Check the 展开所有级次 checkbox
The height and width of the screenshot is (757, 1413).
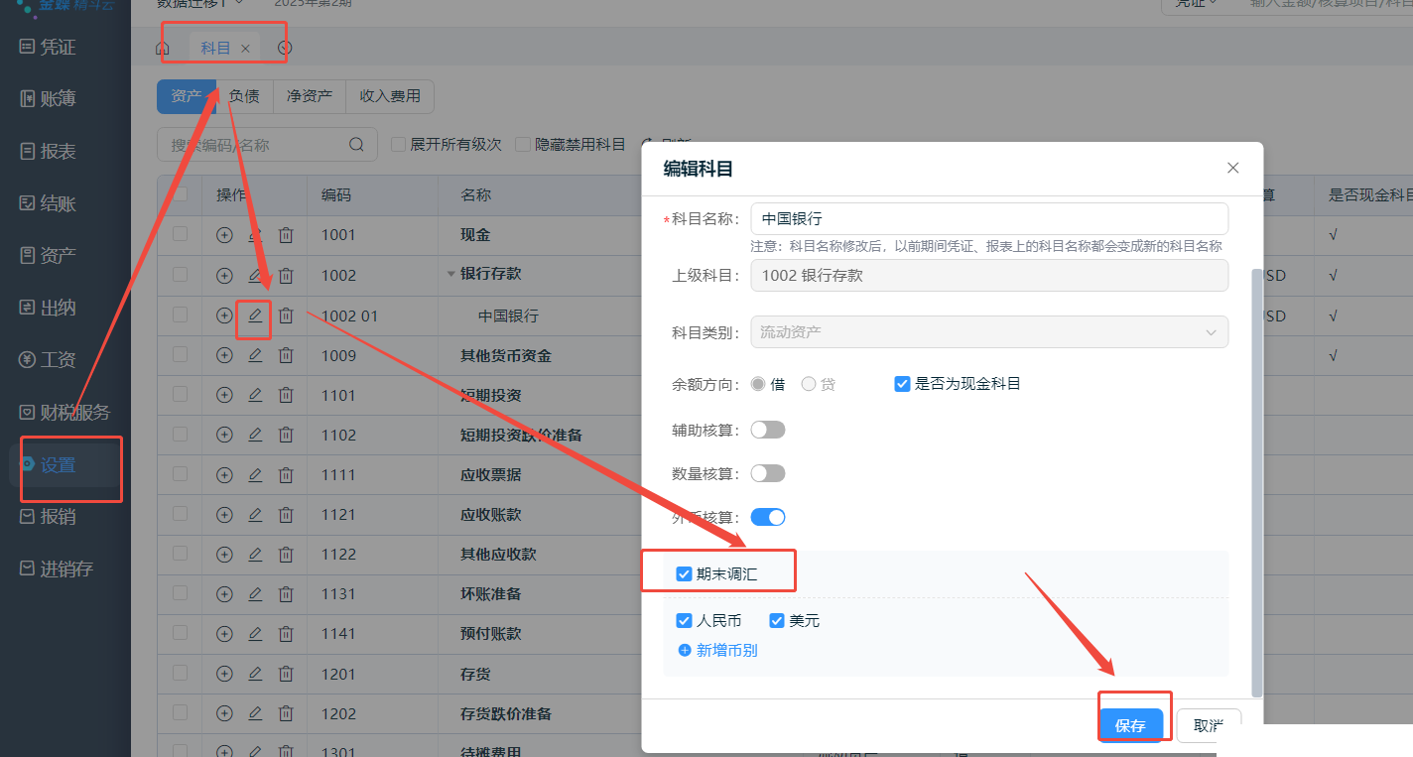coord(399,145)
